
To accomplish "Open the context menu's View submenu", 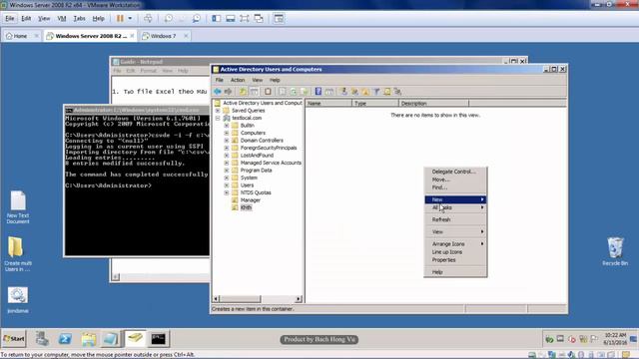I will point(455,231).
